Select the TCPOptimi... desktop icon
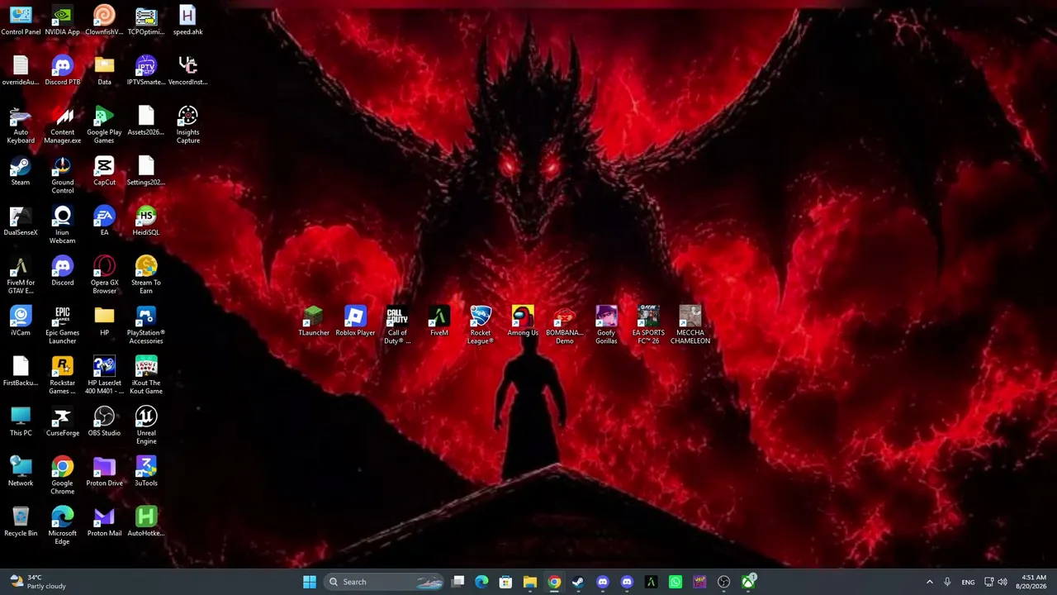 point(146,21)
